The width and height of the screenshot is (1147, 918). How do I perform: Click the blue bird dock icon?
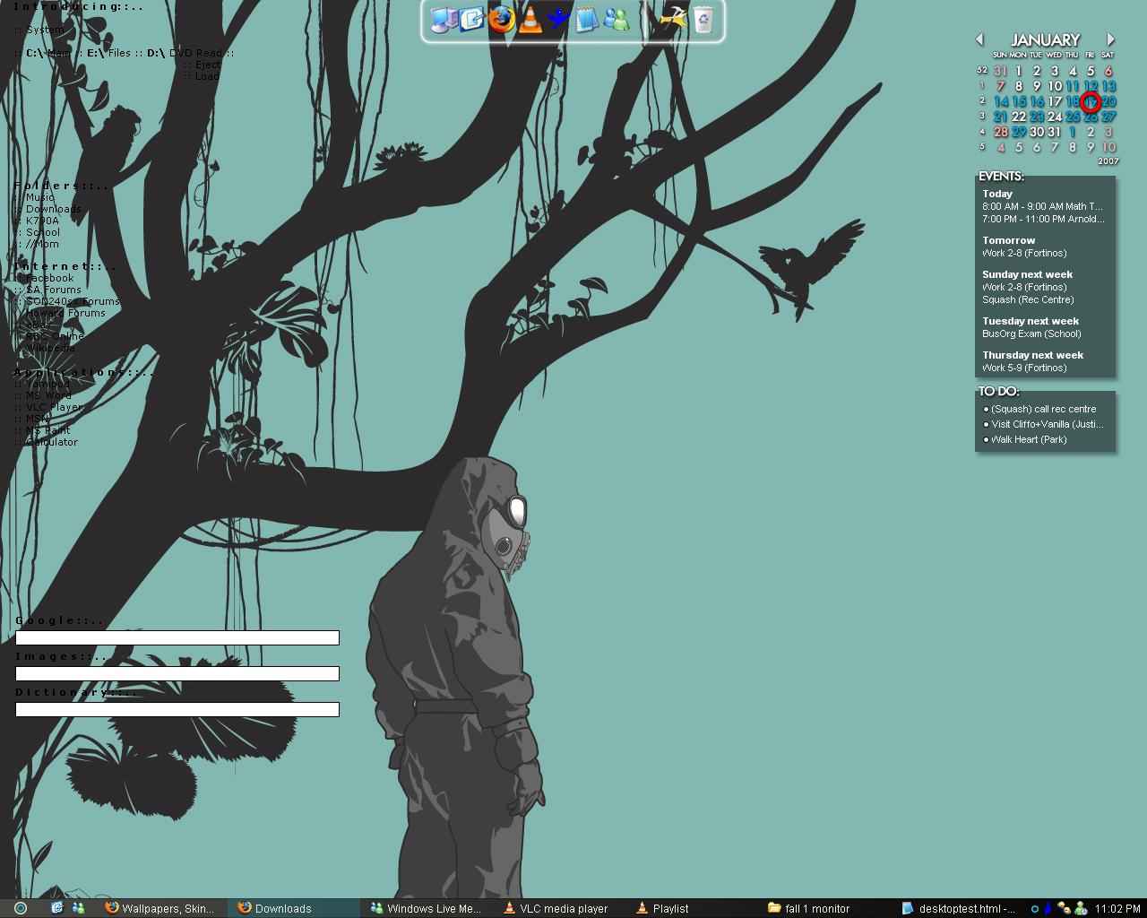(x=559, y=19)
